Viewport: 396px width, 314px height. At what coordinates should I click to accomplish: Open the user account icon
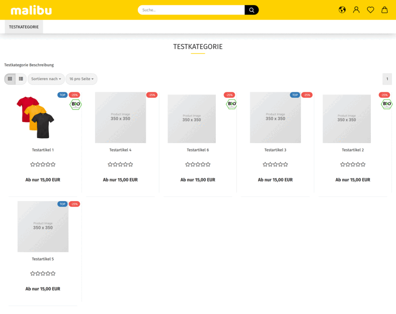356,10
